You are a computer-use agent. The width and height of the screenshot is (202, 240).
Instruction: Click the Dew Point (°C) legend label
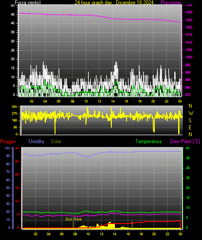coord(185,141)
